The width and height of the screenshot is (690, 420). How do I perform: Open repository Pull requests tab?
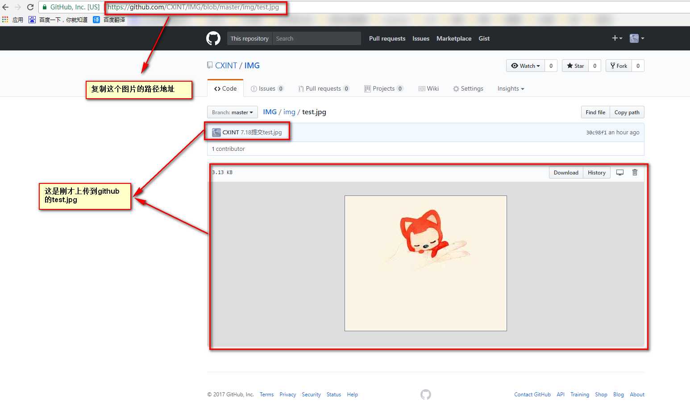click(x=324, y=89)
